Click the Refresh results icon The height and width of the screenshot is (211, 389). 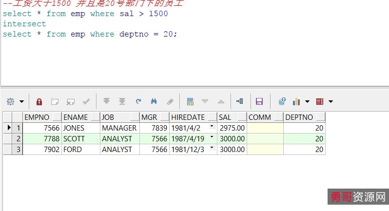[138, 101]
